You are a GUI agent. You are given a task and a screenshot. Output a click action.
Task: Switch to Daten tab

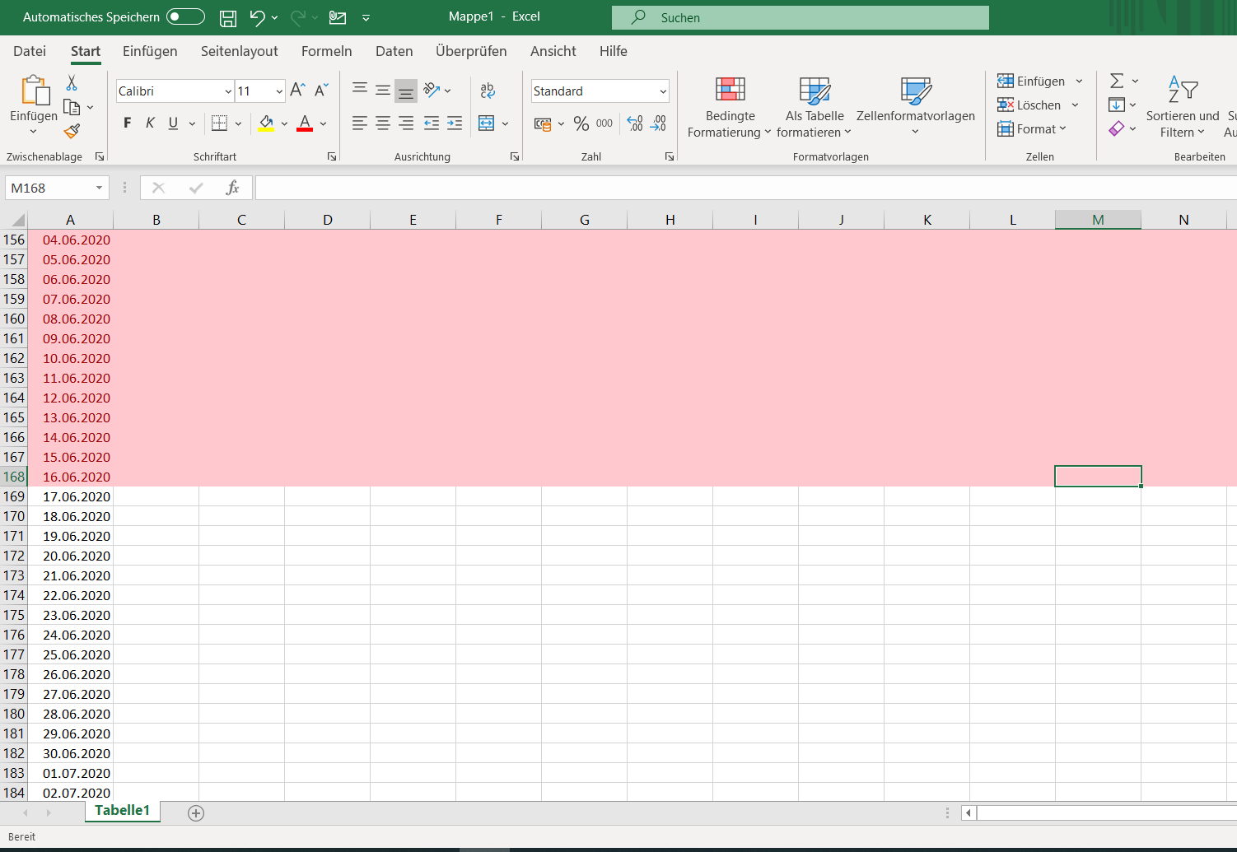pyautogui.click(x=394, y=51)
